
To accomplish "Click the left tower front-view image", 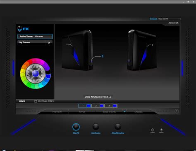I will [x=78, y=50].
